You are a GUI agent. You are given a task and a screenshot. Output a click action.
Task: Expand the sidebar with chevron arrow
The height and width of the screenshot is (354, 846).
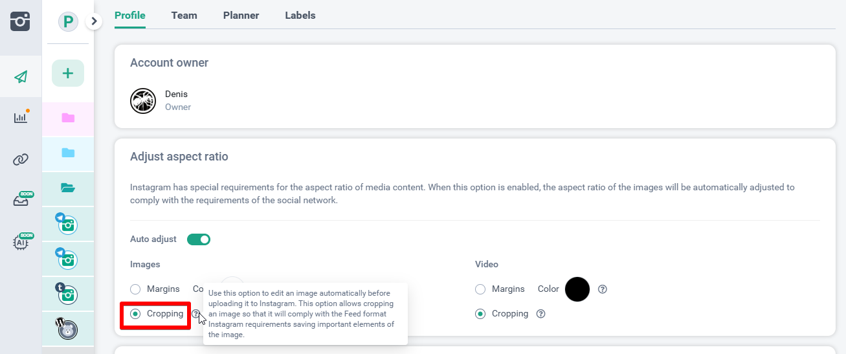tap(95, 21)
